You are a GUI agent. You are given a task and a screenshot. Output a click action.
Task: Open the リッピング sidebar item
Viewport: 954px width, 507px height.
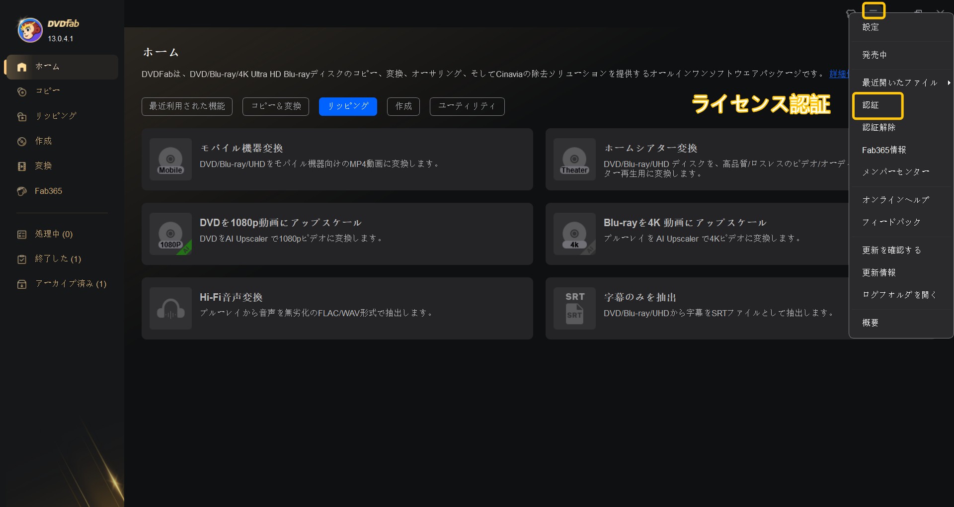click(62, 117)
